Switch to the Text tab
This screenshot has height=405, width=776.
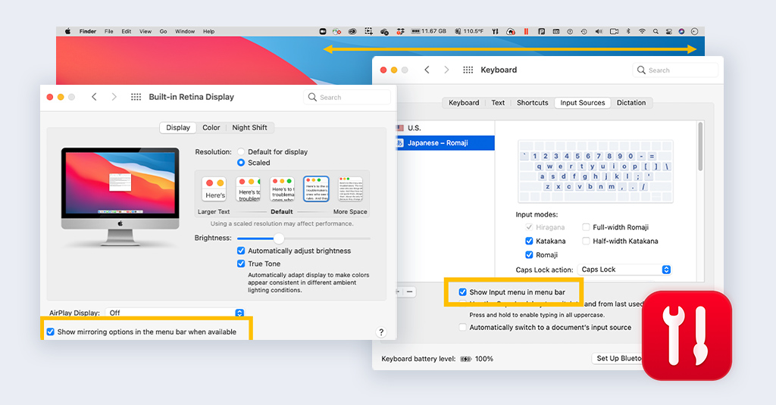498,103
